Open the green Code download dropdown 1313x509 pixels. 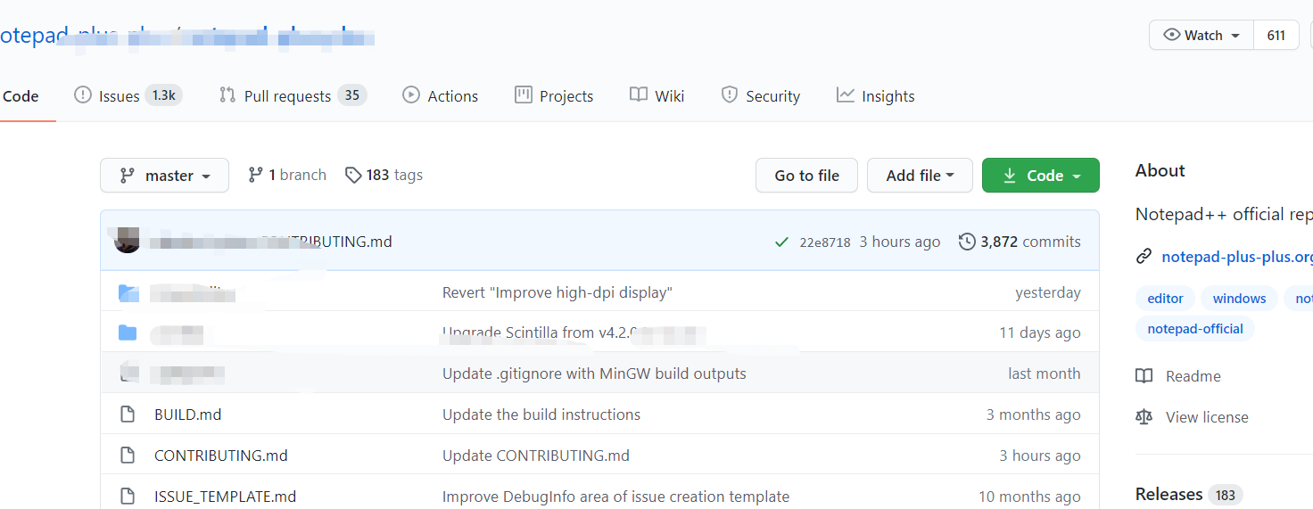(x=1040, y=176)
